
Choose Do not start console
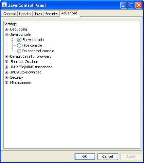point(19,51)
